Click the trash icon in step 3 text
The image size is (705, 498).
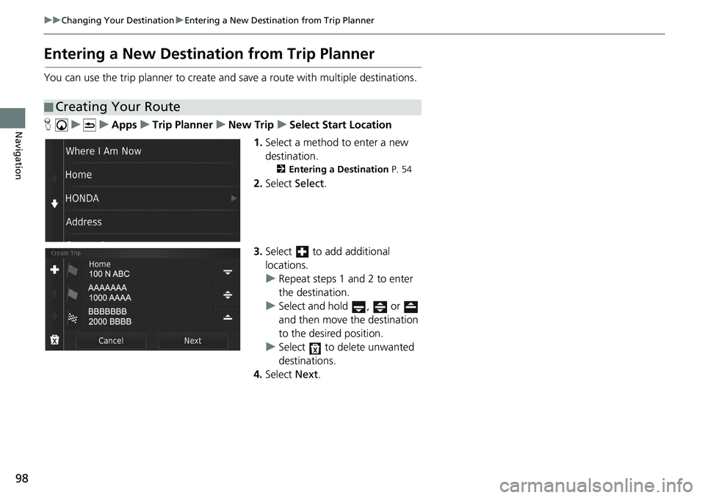click(315, 347)
